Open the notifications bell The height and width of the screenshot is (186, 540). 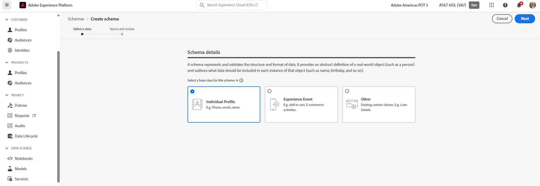pyautogui.click(x=519, y=5)
